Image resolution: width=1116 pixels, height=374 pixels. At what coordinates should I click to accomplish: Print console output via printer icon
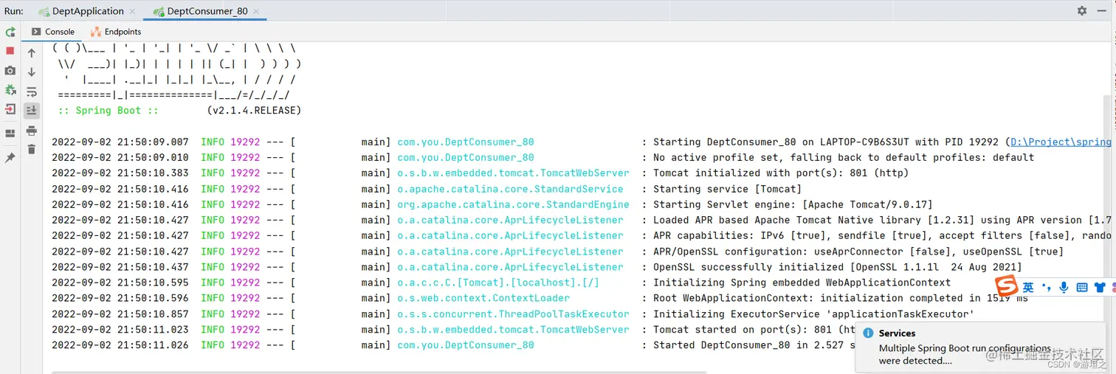(32, 131)
